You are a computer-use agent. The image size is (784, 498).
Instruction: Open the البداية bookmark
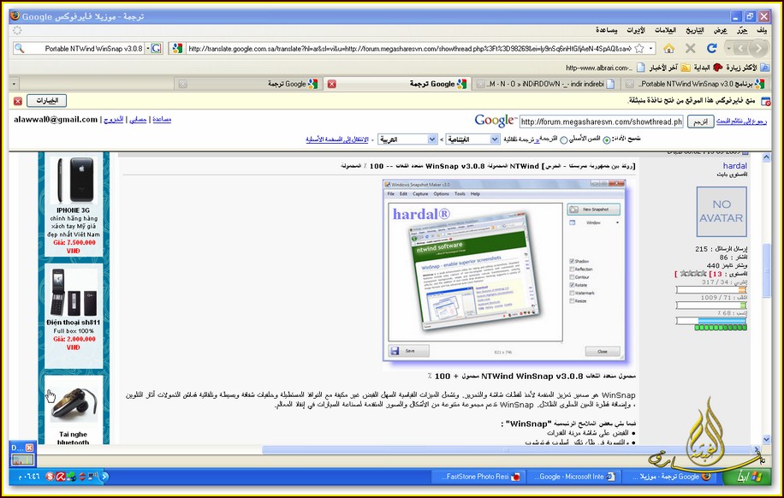708,68
